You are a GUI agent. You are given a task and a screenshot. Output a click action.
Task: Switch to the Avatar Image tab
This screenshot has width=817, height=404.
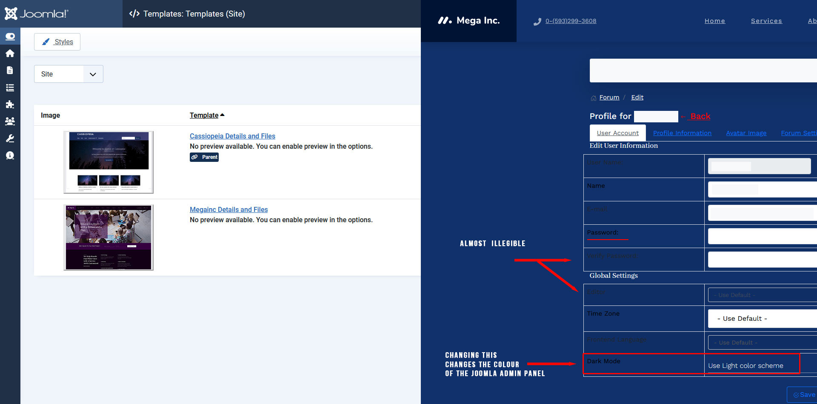click(746, 133)
